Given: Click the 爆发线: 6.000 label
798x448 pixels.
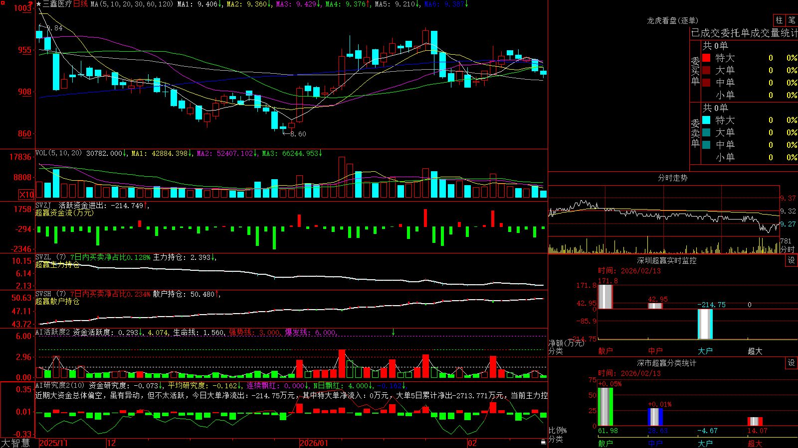Looking at the screenshot, I should click(310, 333).
